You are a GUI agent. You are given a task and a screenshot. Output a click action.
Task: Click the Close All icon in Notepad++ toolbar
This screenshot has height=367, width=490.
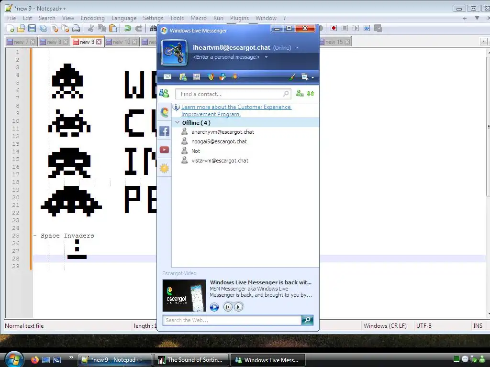click(x=65, y=28)
